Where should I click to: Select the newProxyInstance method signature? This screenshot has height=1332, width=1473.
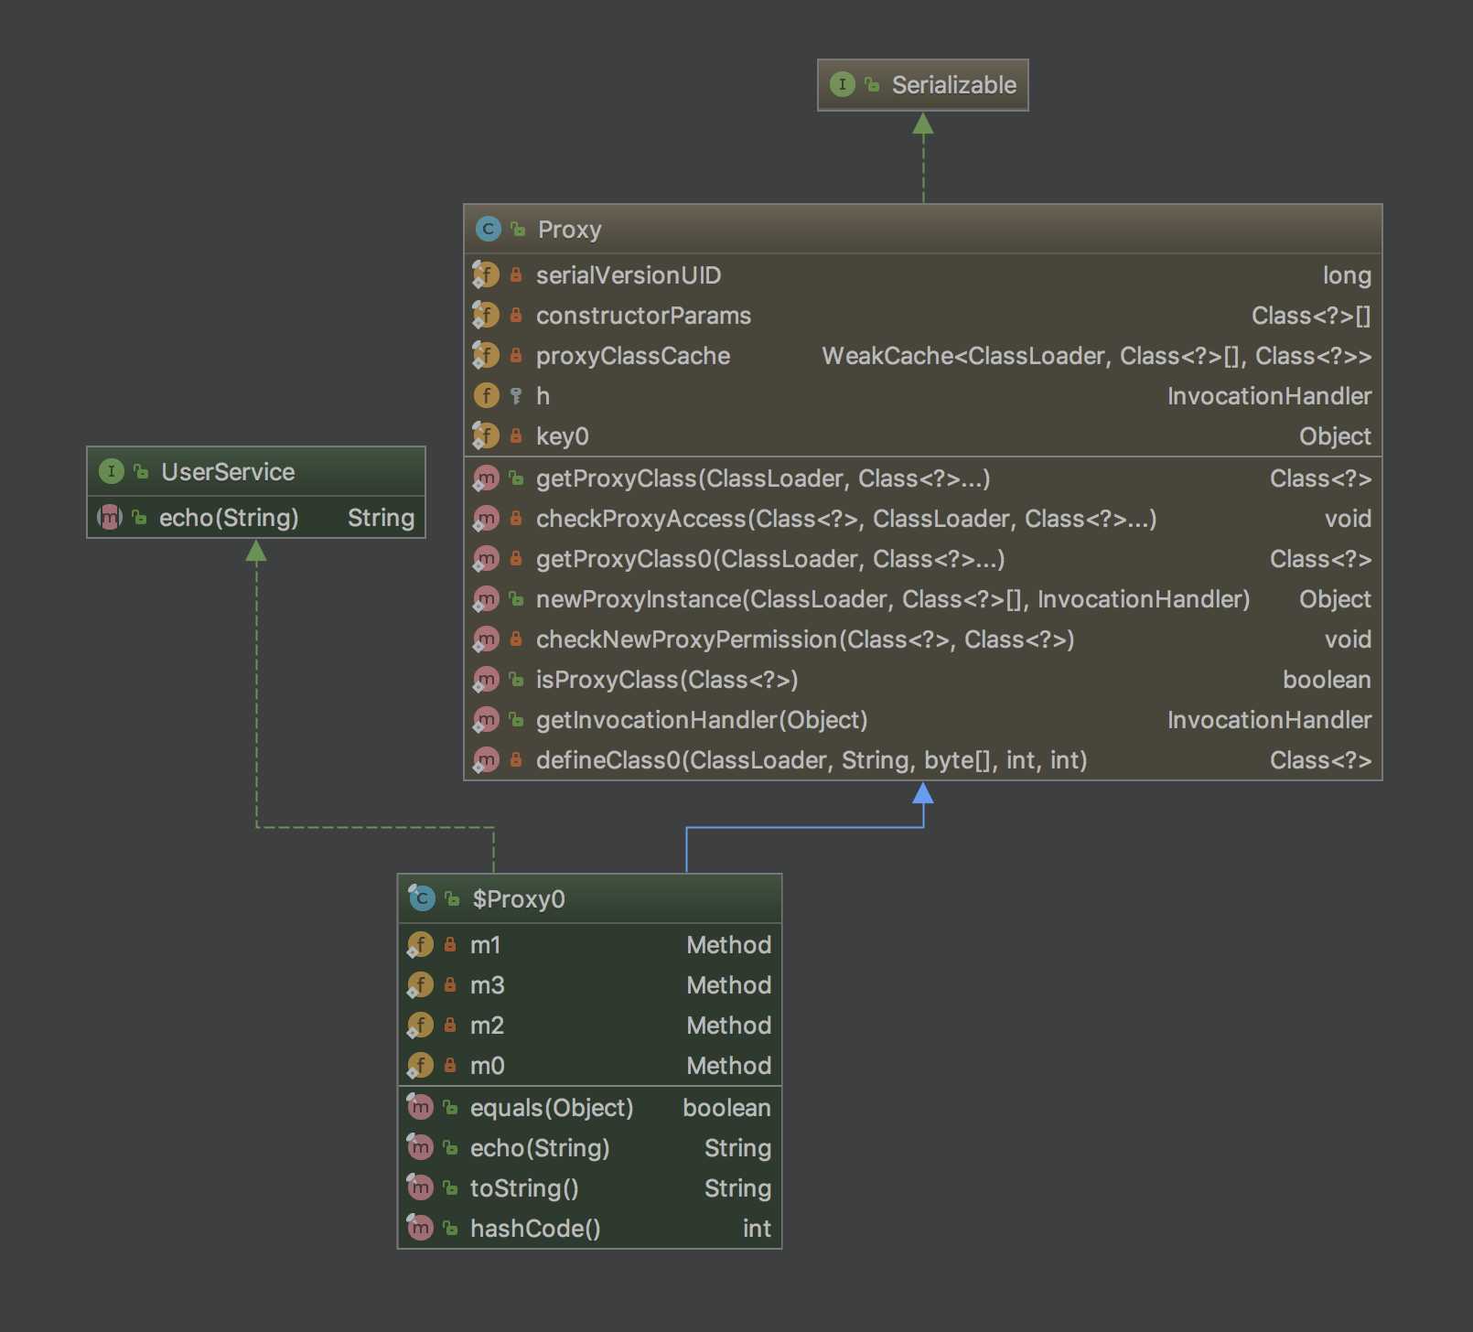893,599
